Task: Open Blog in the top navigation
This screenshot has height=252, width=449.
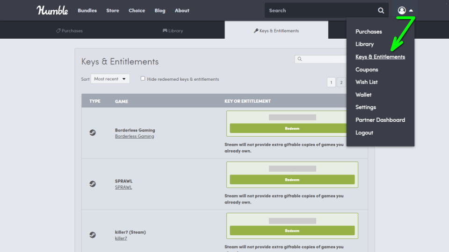Action: pyautogui.click(x=160, y=11)
